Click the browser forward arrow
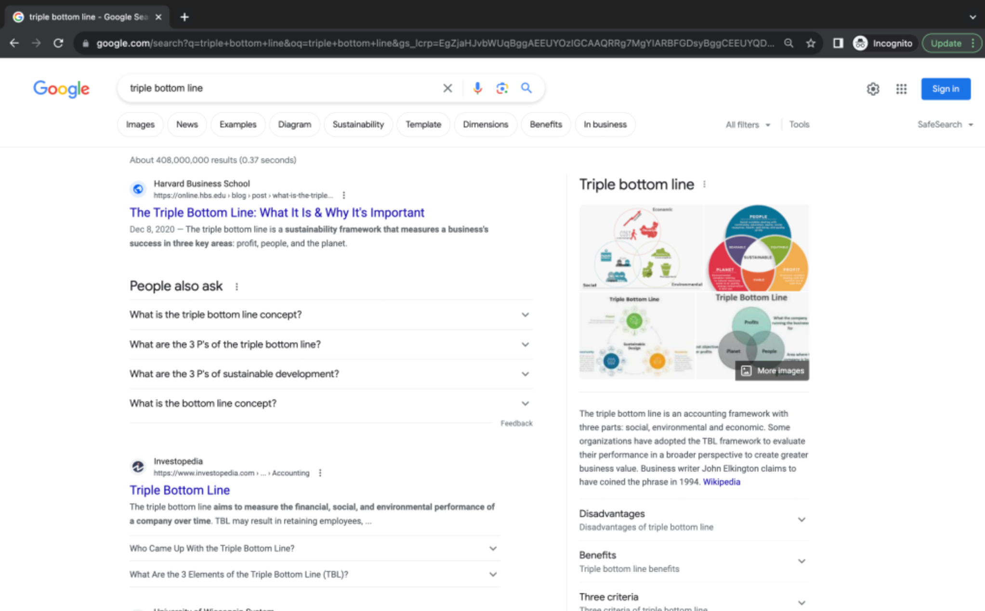The height and width of the screenshot is (611, 985). point(37,43)
